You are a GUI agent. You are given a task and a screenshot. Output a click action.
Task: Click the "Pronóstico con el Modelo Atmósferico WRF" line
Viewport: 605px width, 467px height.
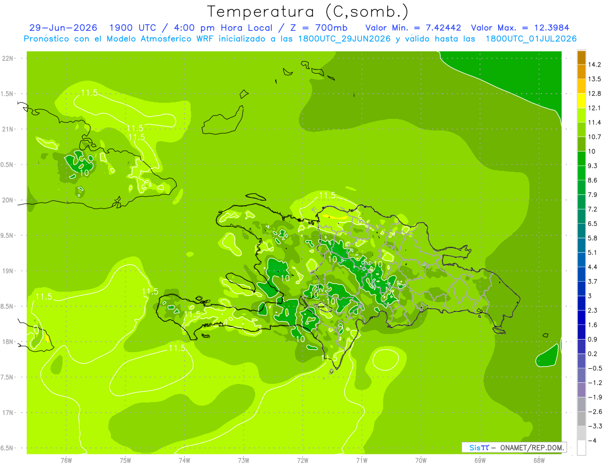point(300,39)
